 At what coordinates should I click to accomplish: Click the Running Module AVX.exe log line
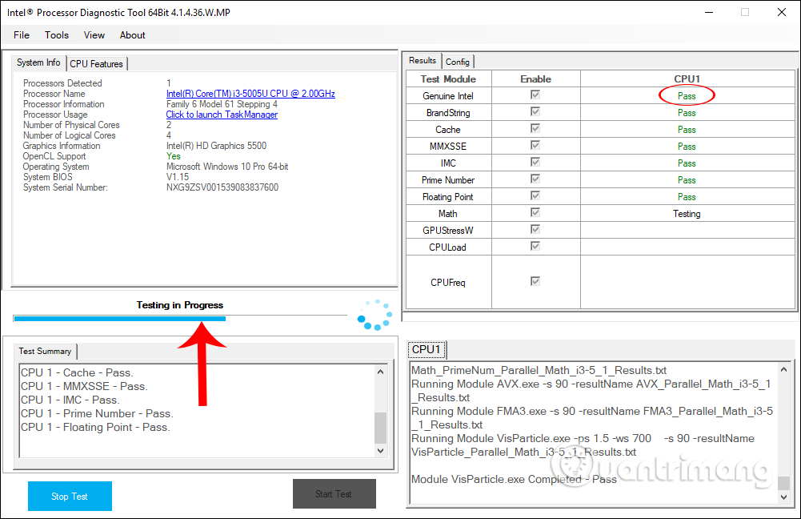[x=591, y=391]
